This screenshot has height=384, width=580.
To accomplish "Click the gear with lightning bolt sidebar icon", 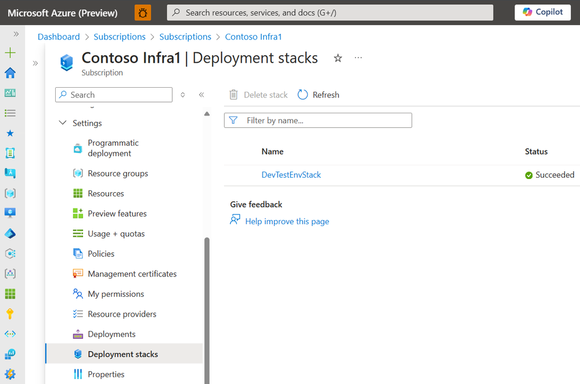I will point(10,374).
